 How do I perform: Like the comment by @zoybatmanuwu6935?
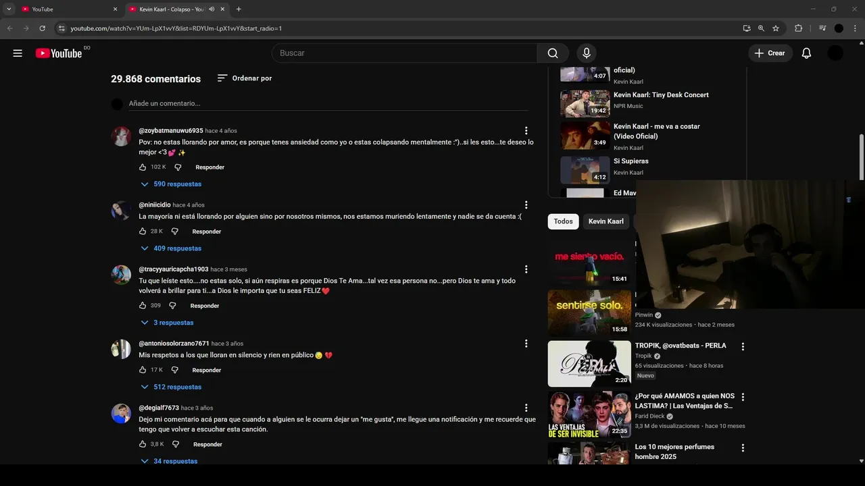pos(143,167)
